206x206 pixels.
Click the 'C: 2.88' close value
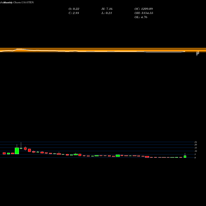coord(74,13)
